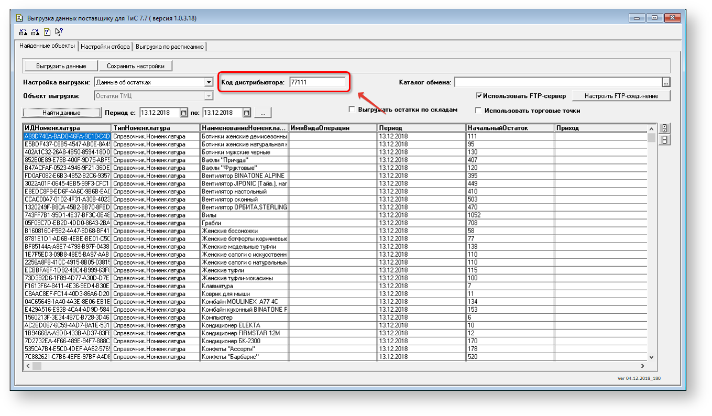Open the Выгрузка по расписанию tab

coord(169,47)
